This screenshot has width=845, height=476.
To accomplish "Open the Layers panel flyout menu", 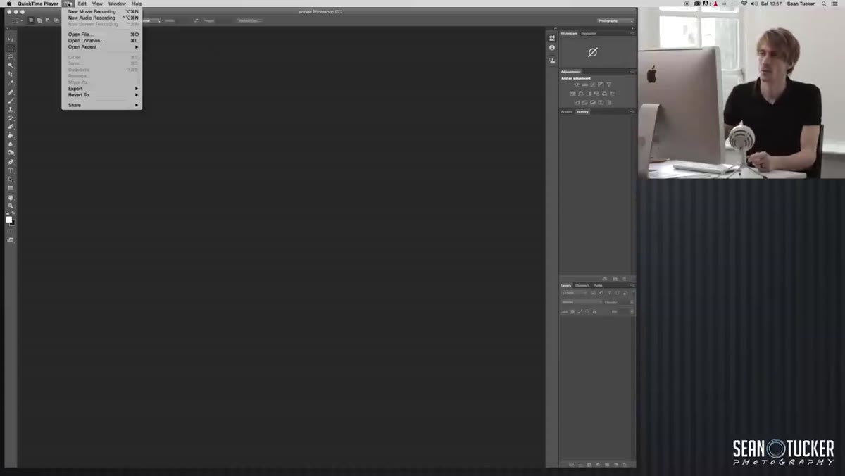I will tap(632, 285).
